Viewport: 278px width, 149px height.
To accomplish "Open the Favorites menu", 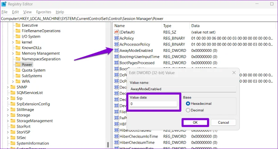I will pos(44,12).
